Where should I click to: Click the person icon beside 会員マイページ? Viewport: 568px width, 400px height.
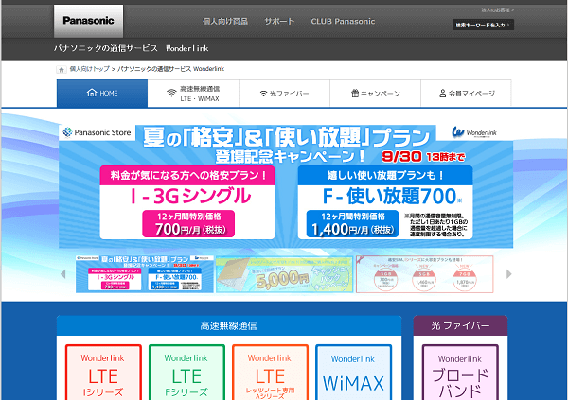pos(442,94)
